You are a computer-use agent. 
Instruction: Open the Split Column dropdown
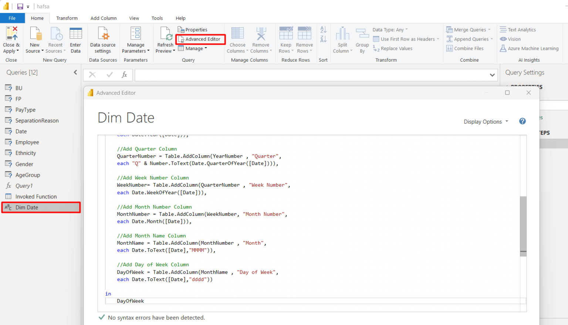point(342,39)
